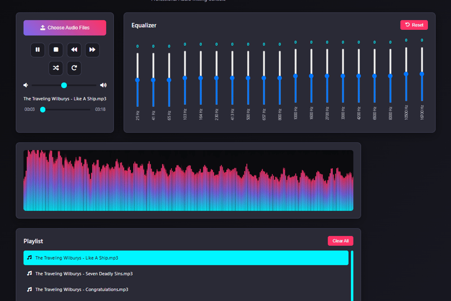This screenshot has width=451, height=301.
Task: Clear All playlist items
Action: (340, 241)
